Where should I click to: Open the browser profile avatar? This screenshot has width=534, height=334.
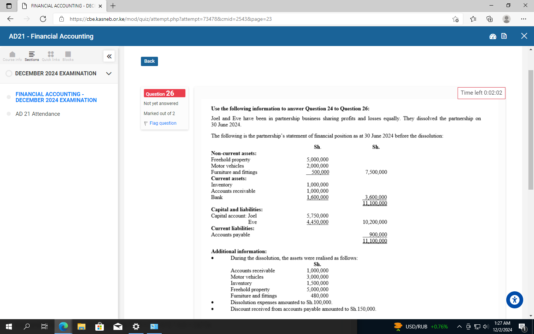click(x=507, y=19)
